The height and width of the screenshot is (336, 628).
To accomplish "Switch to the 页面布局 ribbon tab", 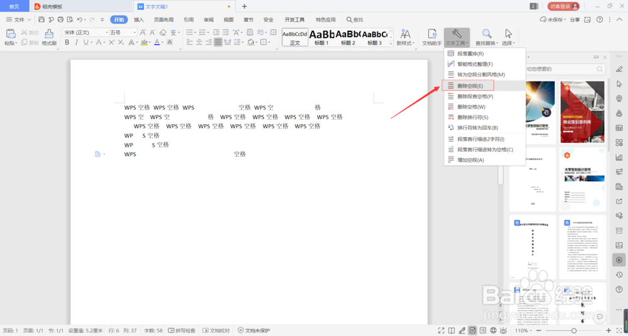I will click(x=164, y=19).
